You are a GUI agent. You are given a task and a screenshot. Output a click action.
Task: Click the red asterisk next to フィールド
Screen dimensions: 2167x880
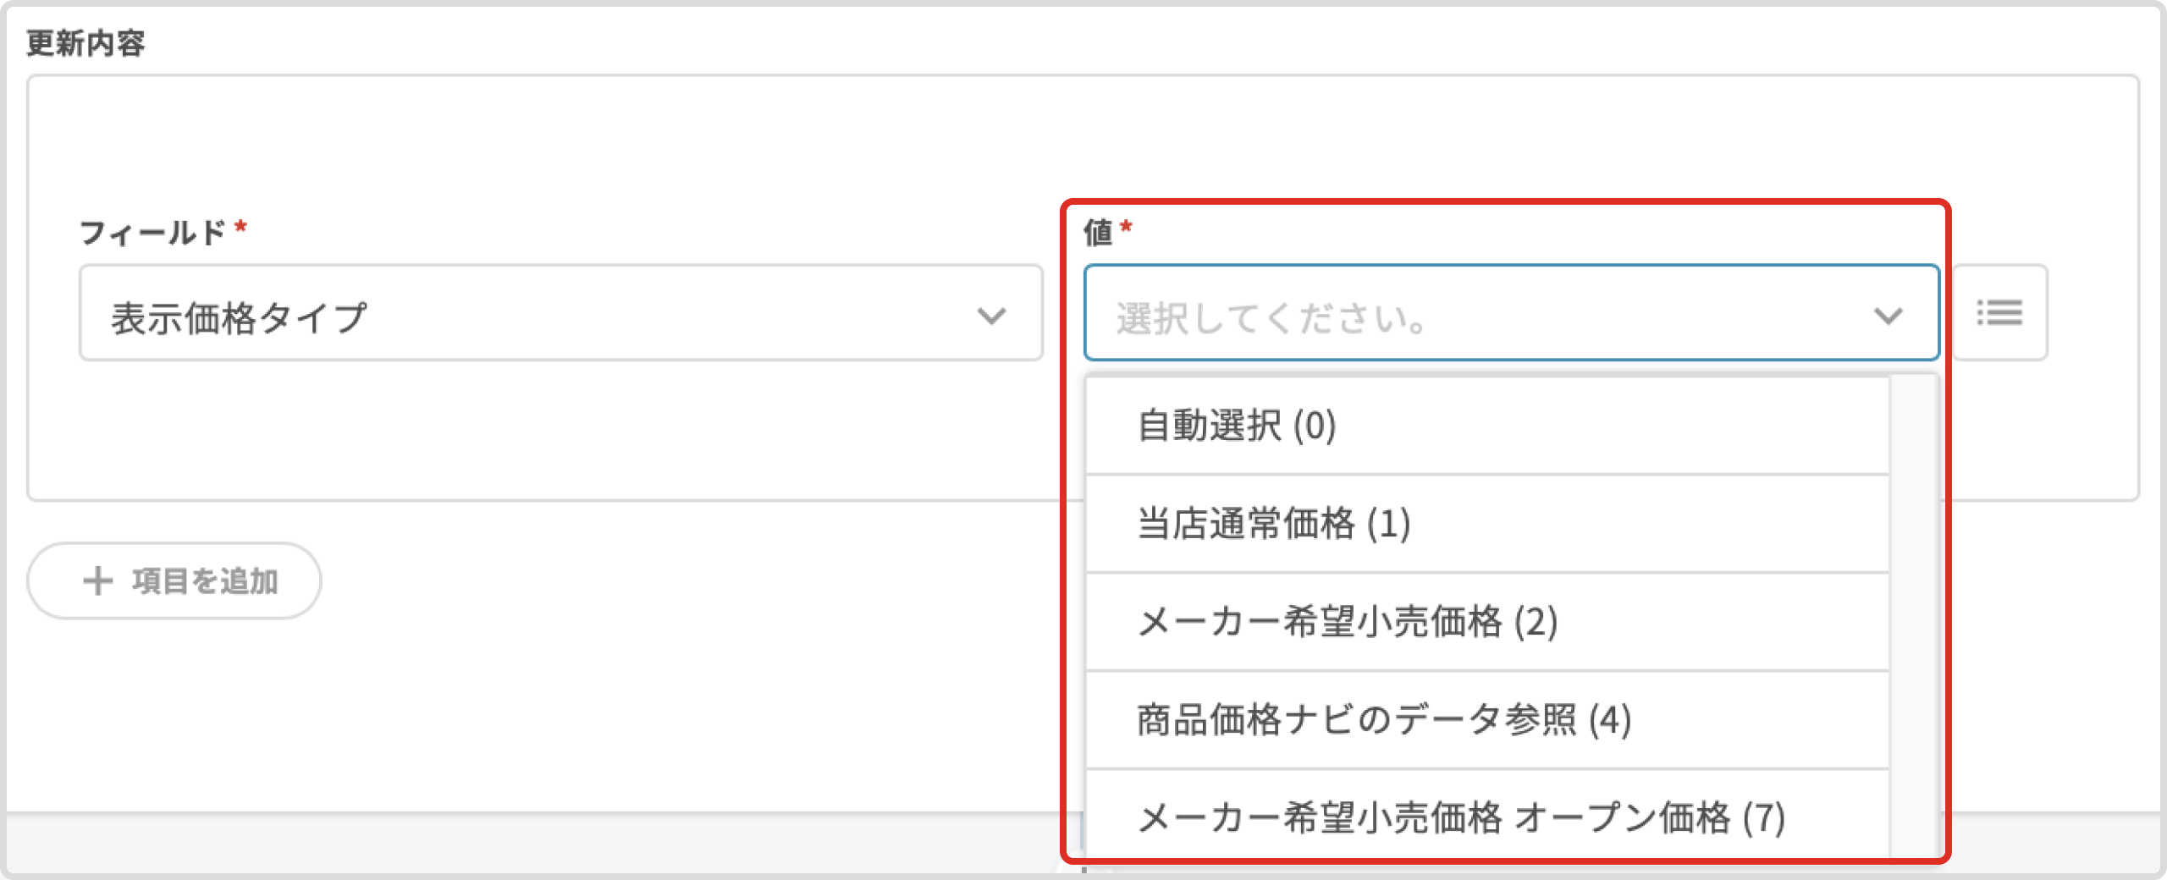click(x=241, y=227)
